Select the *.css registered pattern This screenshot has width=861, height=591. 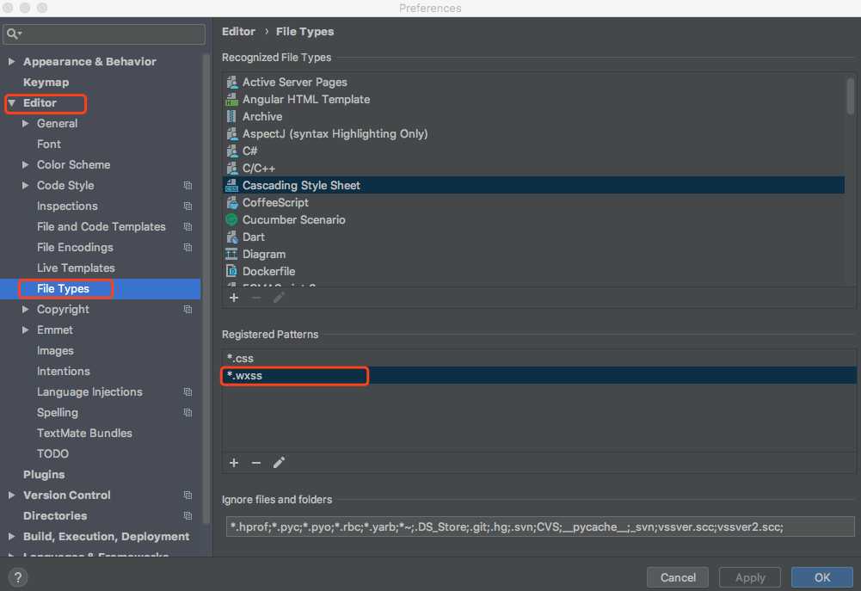click(539, 358)
